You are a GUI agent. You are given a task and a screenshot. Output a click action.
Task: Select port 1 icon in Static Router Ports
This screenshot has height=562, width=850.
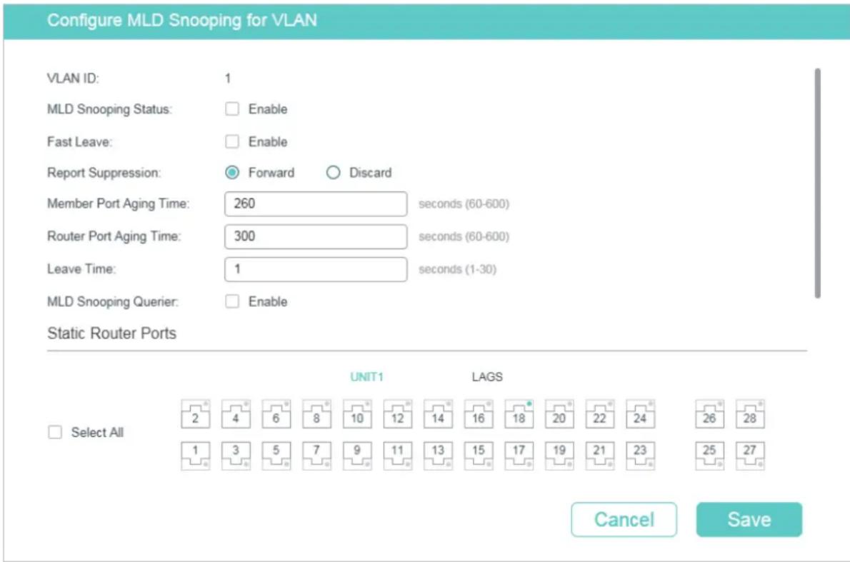coord(195,455)
